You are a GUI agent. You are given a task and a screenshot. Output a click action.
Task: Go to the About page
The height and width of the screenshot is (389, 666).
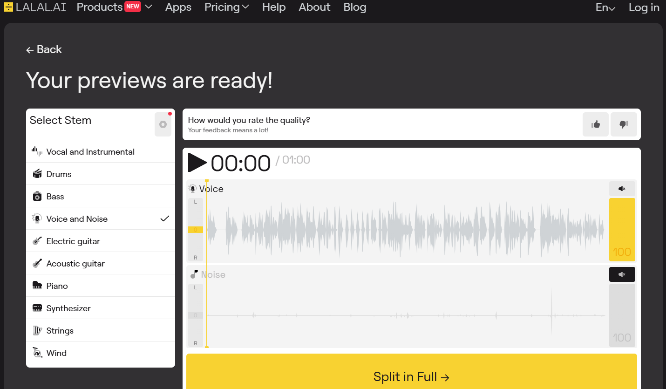[x=314, y=7]
